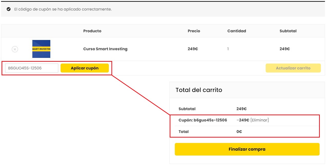Click the Actualizar carrito button
This screenshot has height=165, width=326.
tap(293, 68)
